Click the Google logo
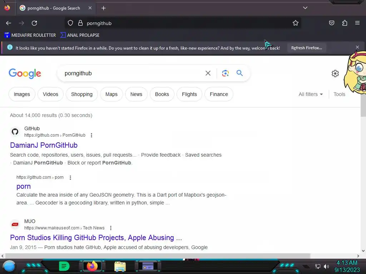This screenshot has width=366, height=274. tap(25, 73)
